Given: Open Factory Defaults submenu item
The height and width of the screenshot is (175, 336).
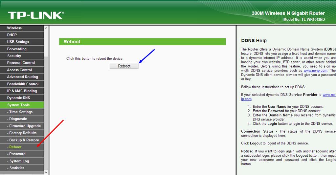Looking at the screenshot, I should [22, 133].
